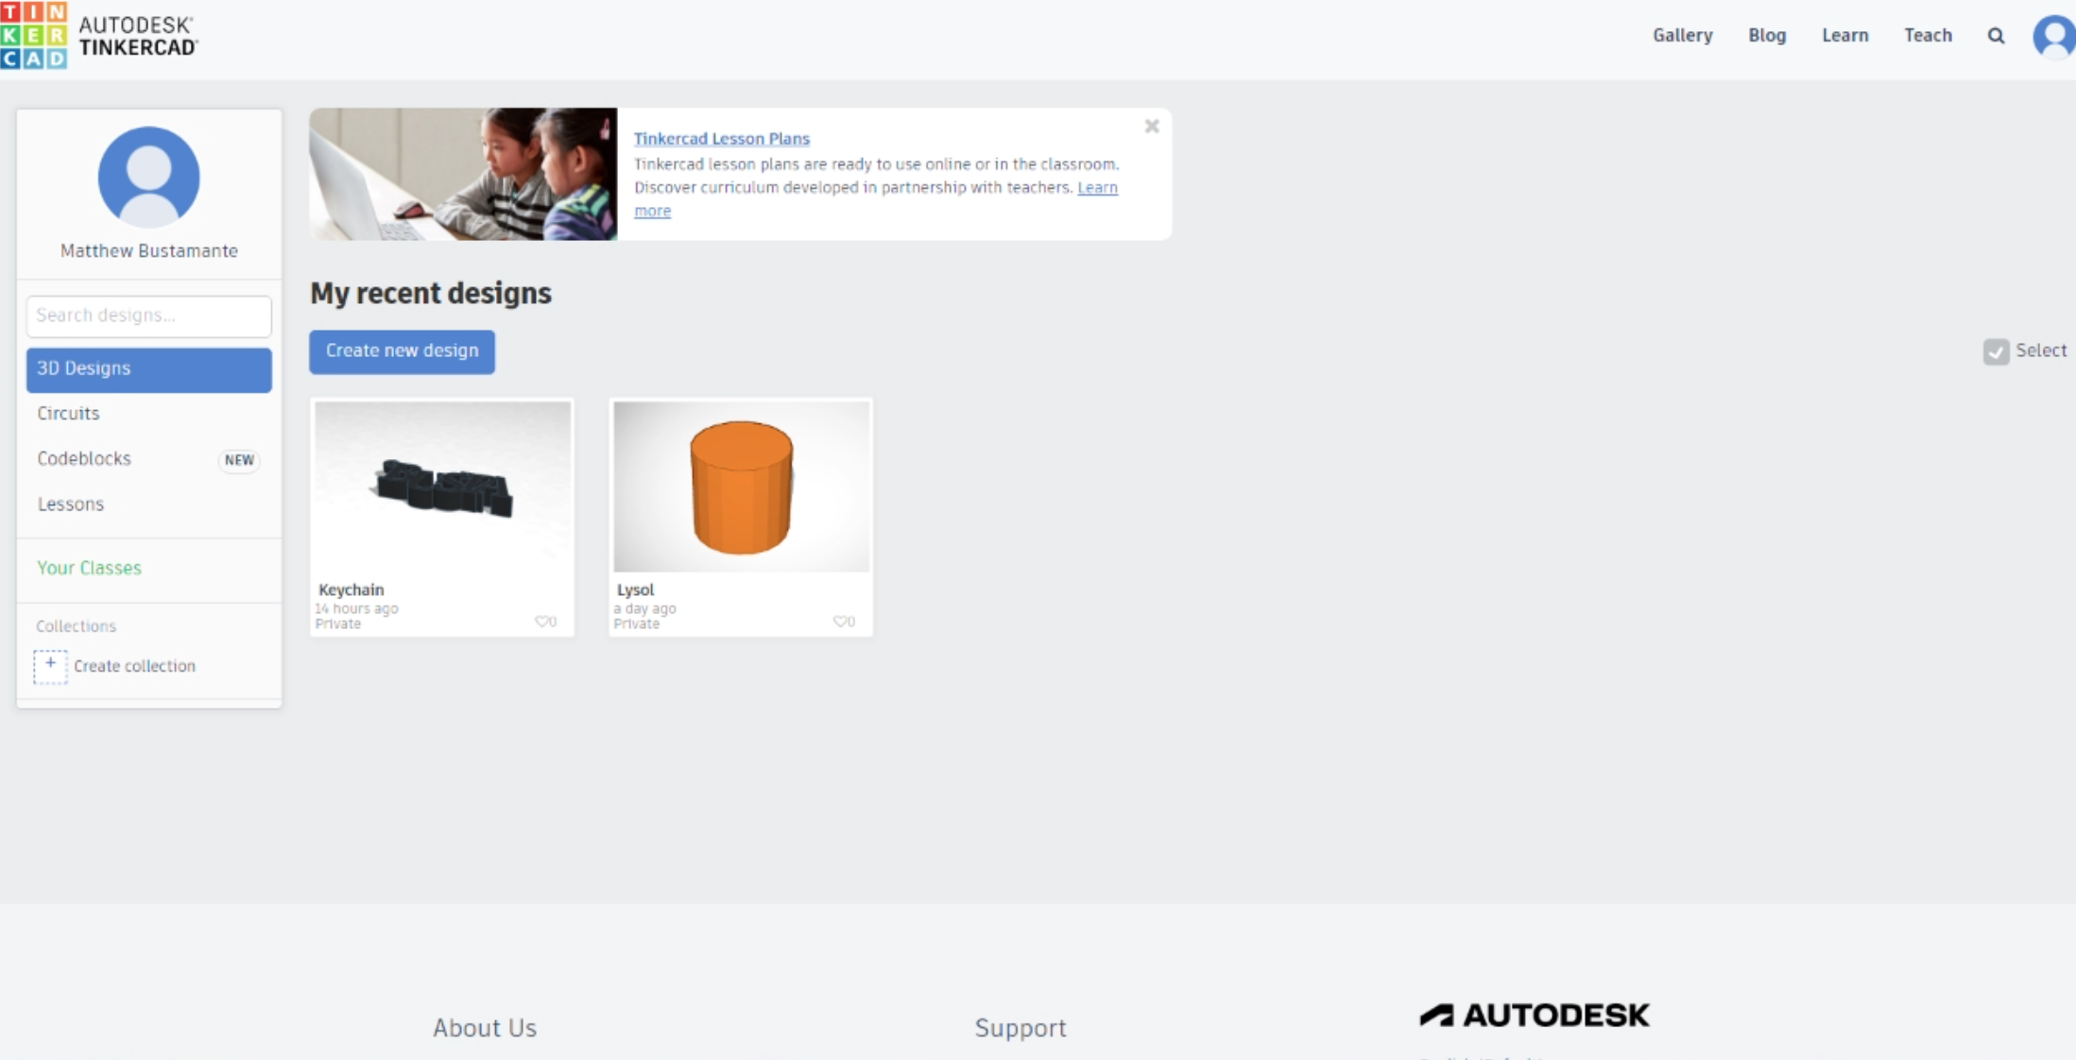
Task: Click Create new design button
Action: [x=402, y=351]
